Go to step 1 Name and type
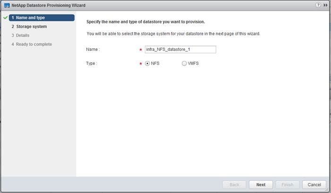 point(42,18)
